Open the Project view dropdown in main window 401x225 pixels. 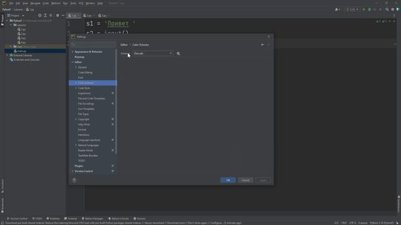pyautogui.click(x=16, y=16)
